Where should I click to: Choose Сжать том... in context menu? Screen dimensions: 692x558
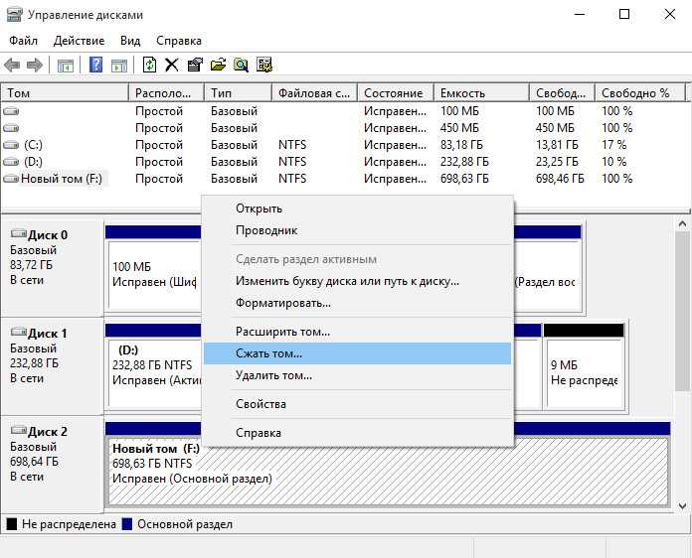click(x=358, y=353)
